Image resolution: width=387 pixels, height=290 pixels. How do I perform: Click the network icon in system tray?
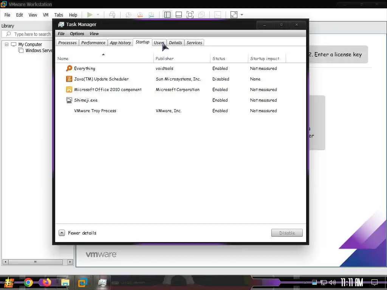(324, 282)
